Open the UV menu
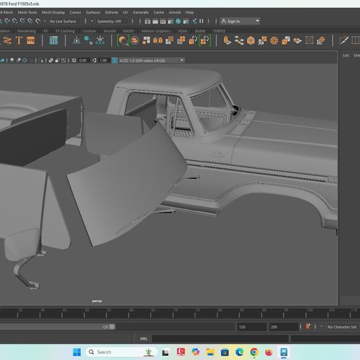360x360 pixels. (x=126, y=13)
